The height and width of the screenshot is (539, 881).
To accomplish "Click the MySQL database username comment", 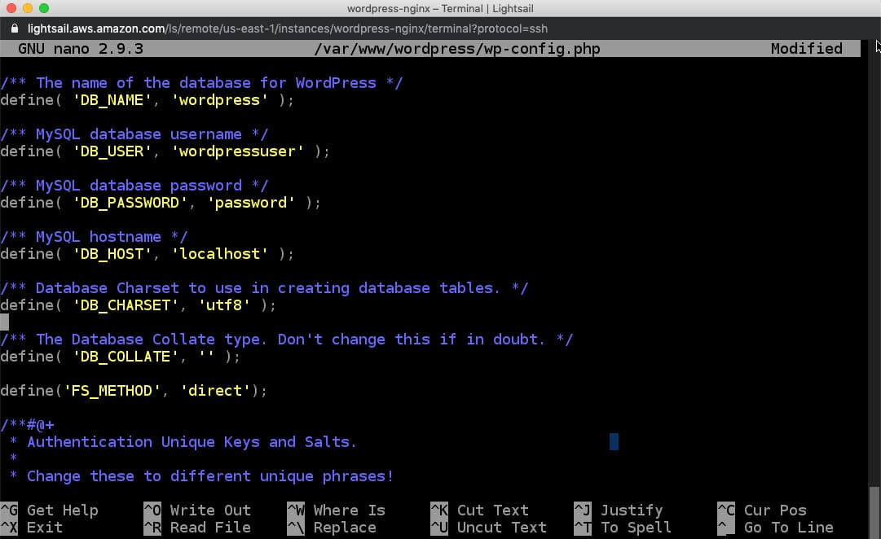I will point(134,134).
